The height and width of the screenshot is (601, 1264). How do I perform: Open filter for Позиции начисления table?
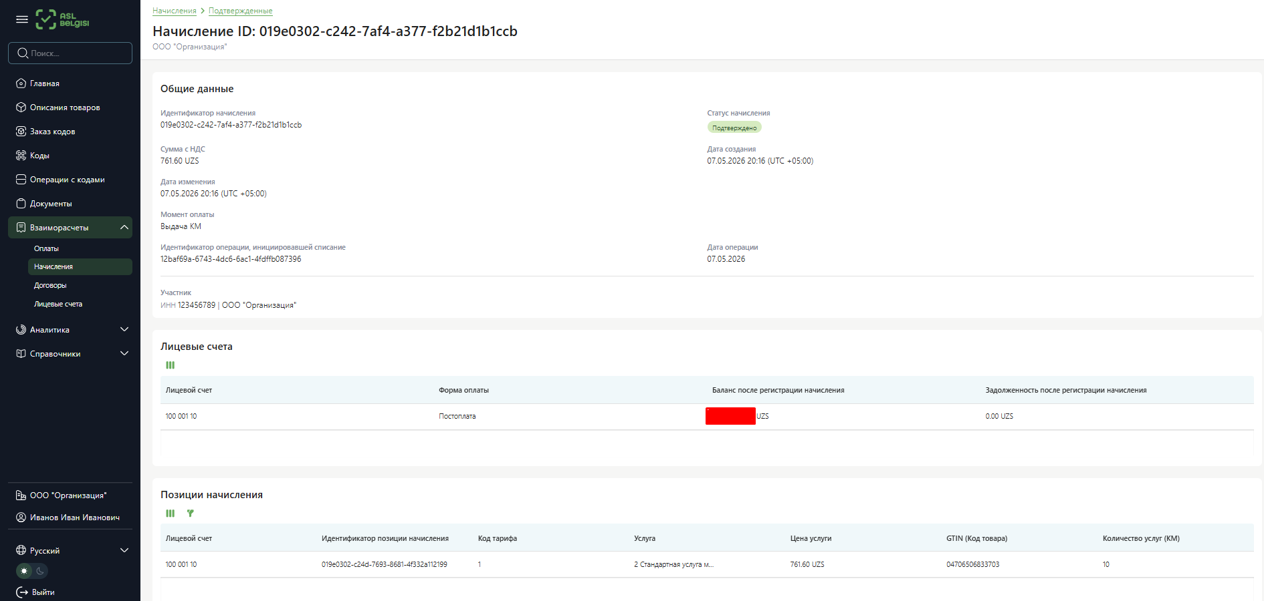[x=191, y=514]
